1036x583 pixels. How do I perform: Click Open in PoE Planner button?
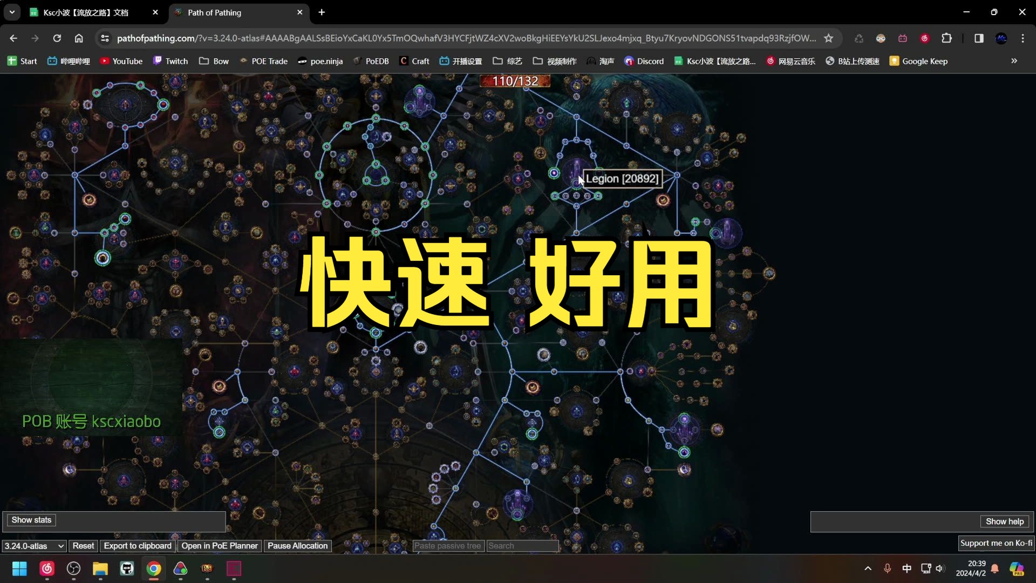tap(220, 546)
